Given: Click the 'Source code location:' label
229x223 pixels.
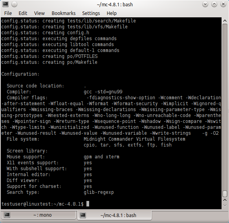Looking at the screenshot, I should 35,86.
